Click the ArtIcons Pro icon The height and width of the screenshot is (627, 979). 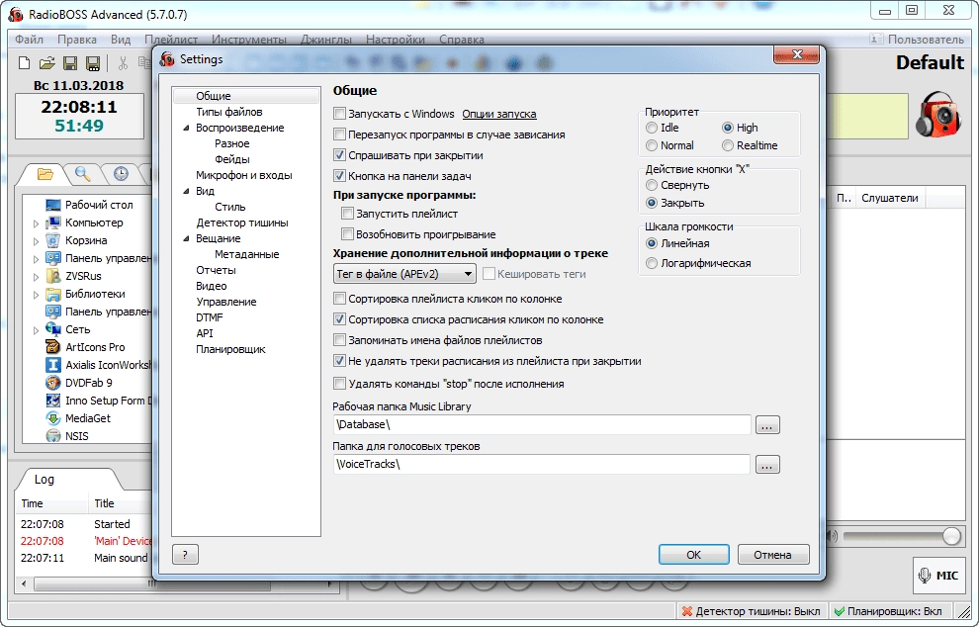(53, 347)
